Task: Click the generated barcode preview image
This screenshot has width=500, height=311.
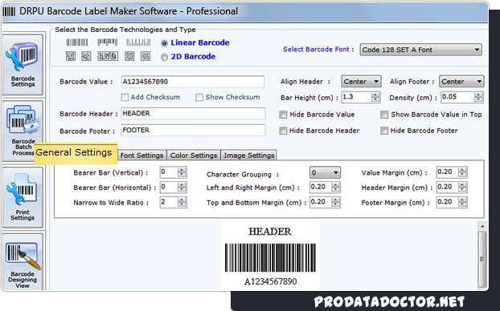Action: 270,258
